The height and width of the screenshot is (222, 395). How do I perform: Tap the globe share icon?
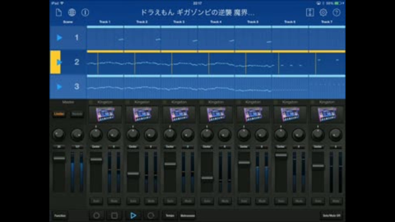(72, 12)
